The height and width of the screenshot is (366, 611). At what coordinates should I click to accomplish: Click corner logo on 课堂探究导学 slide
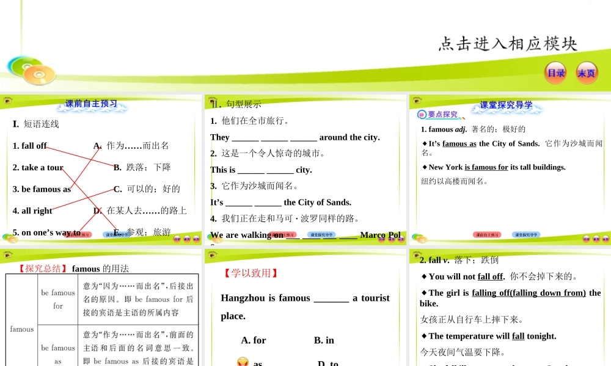tap(417, 101)
